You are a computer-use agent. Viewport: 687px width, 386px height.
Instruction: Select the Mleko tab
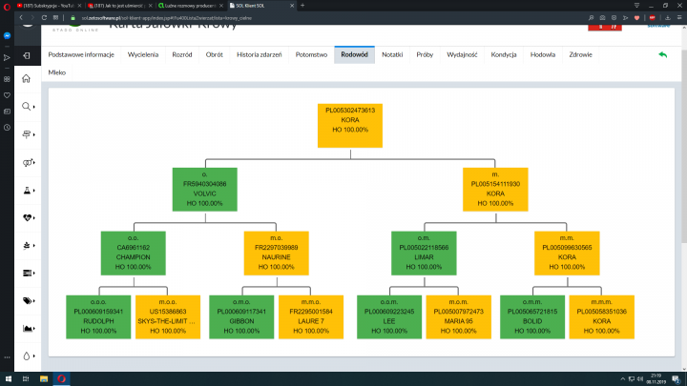tap(56, 71)
